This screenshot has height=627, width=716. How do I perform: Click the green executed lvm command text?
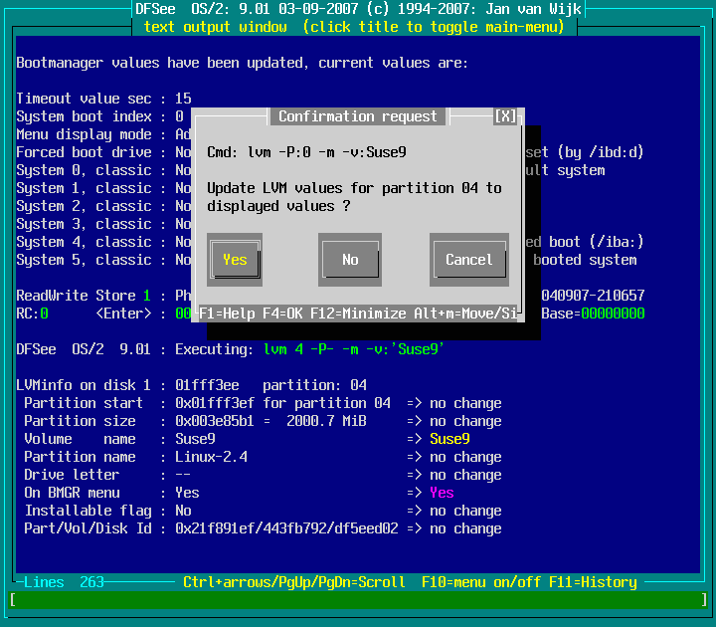click(353, 349)
